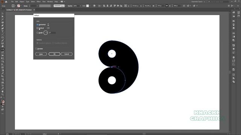Select the Eyedropper tool
241x135 pixels.
(x=3, y=73)
